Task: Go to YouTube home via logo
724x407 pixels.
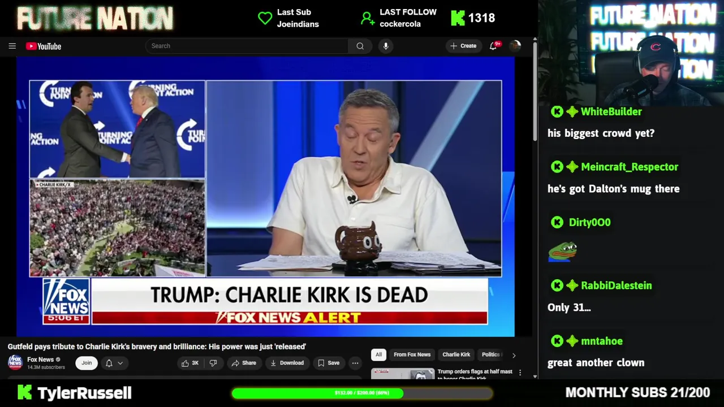Action: coord(44,46)
